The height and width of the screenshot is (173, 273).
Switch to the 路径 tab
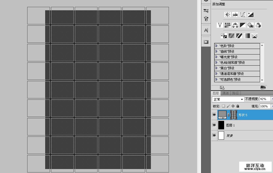[235, 93]
